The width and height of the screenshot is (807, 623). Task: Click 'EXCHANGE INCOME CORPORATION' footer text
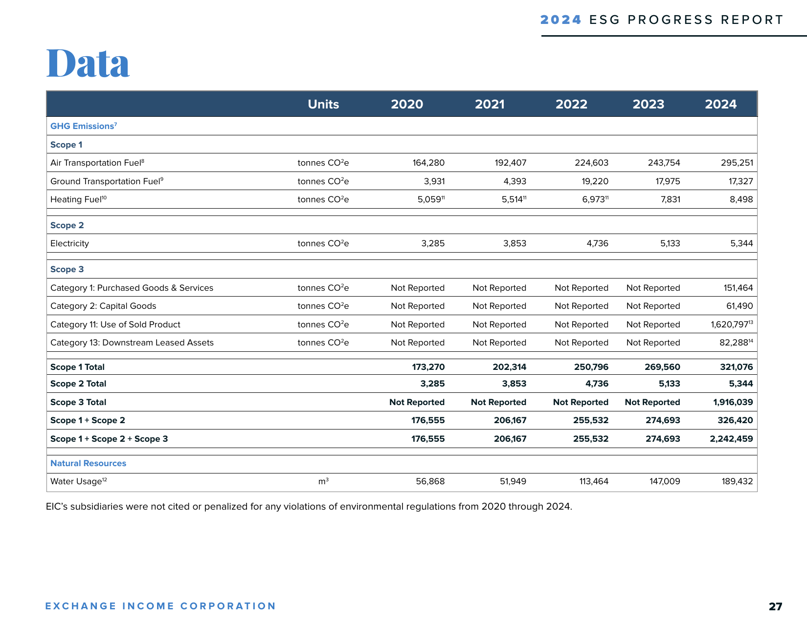pos(160,606)
